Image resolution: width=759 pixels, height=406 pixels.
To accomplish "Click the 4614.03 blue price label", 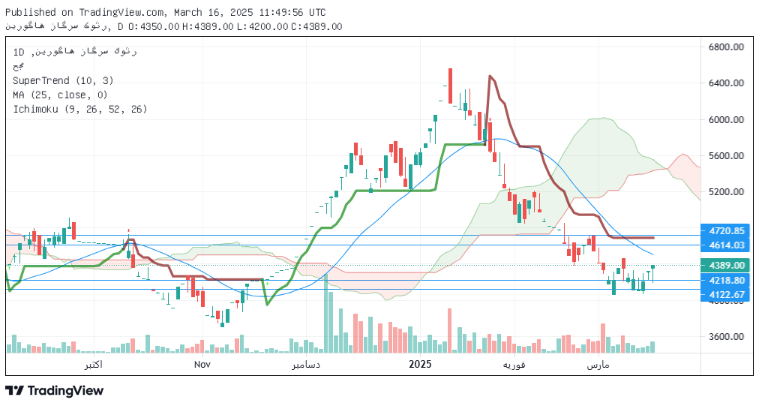I will coord(726,245).
